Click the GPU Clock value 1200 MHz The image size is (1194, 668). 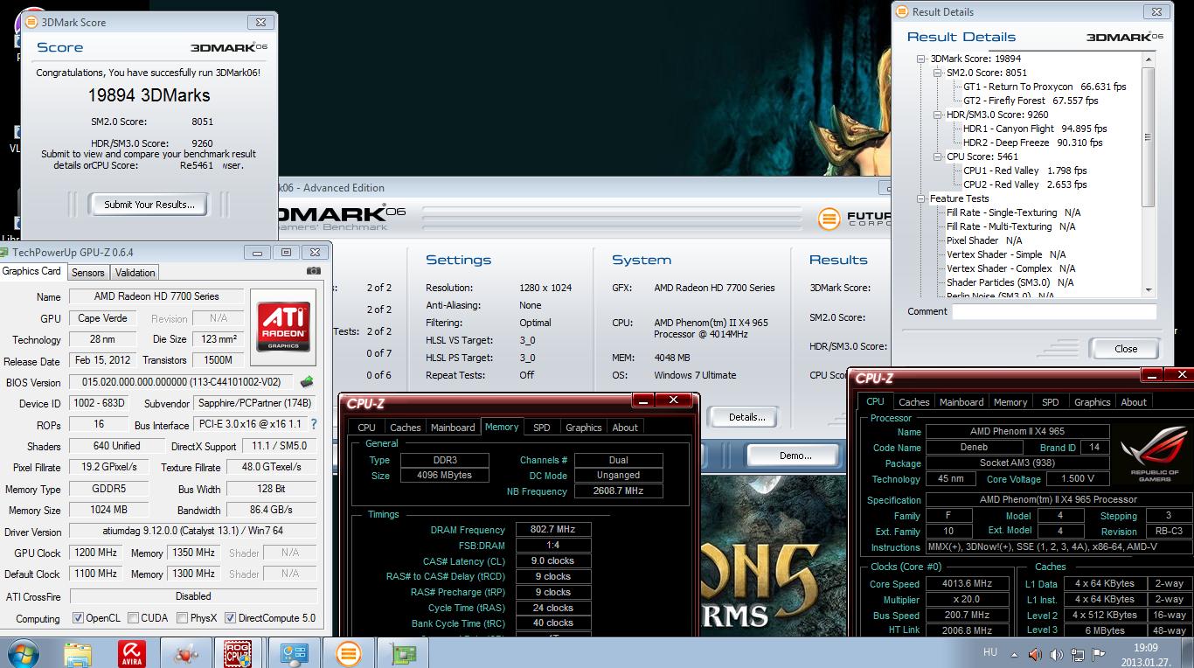(95, 553)
